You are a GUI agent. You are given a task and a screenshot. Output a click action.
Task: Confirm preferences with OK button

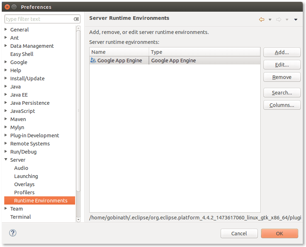(x=279, y=233)
